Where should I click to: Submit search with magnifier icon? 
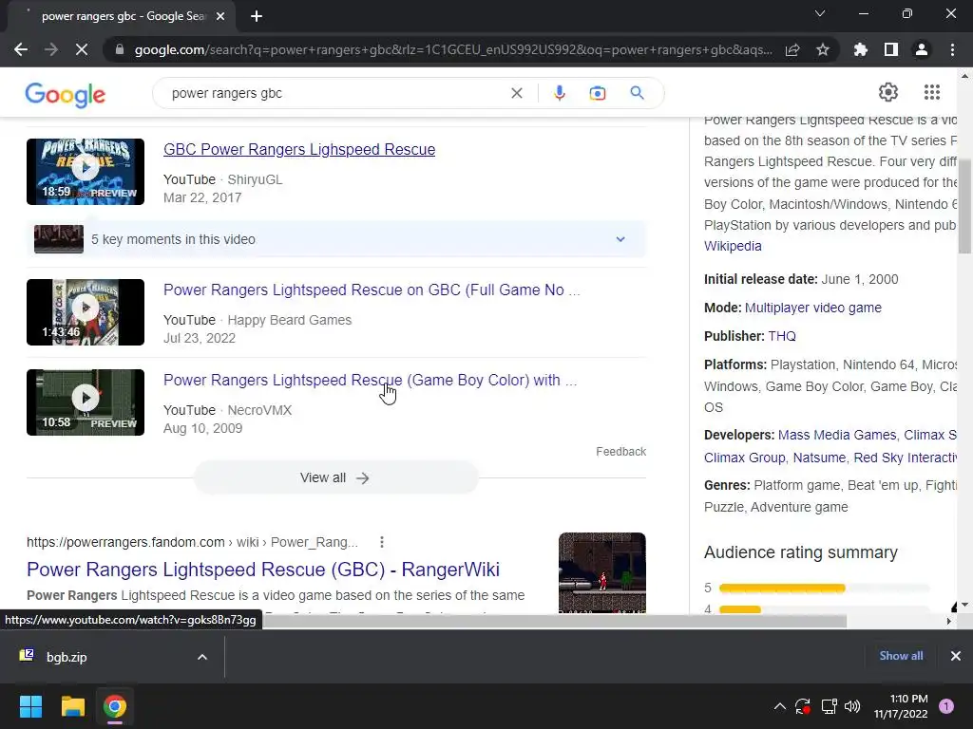[x=637, y=93]
